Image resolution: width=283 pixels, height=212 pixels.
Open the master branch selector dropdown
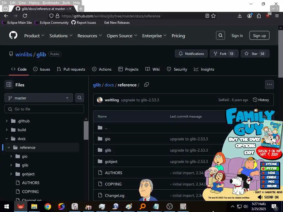tap(39, 98)
